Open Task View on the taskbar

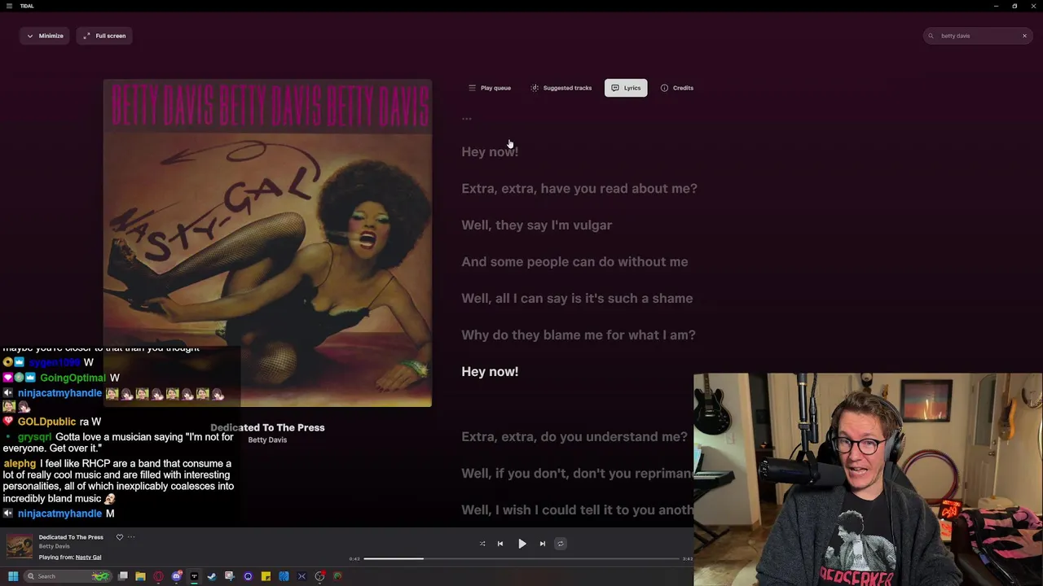[122, 576]
